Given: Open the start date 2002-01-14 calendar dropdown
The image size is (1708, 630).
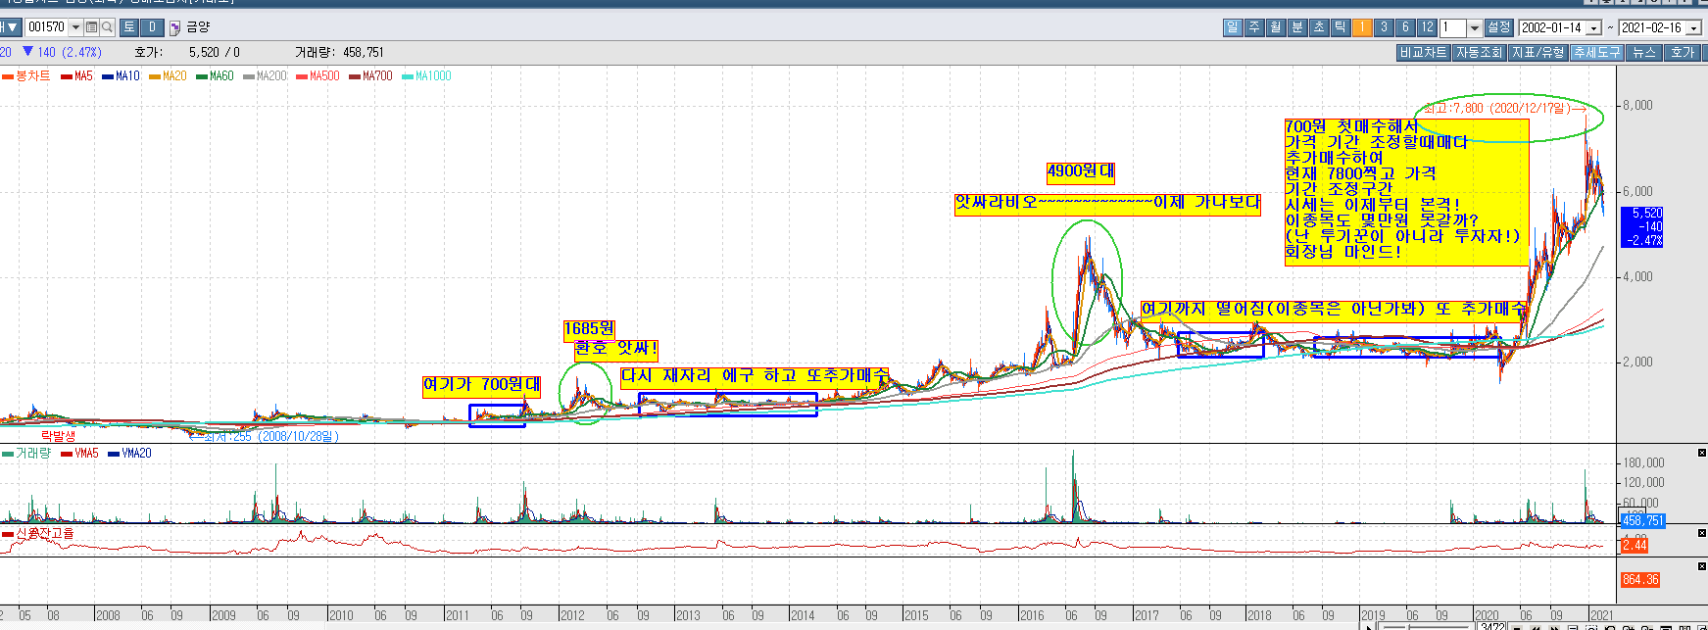Looking at the screenshot, I should [x=1593, y=27].
